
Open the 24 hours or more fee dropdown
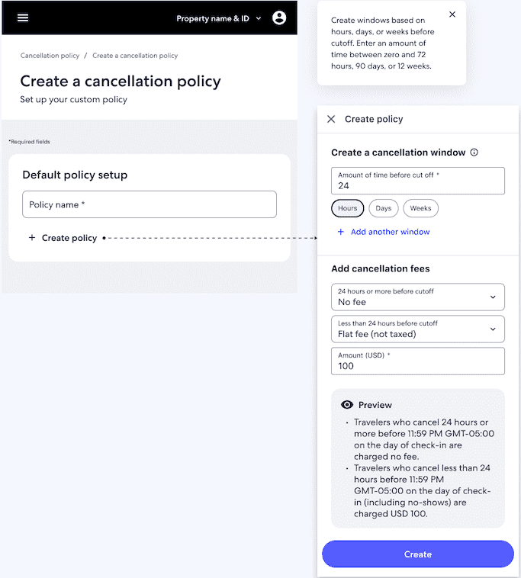[418, 297]
